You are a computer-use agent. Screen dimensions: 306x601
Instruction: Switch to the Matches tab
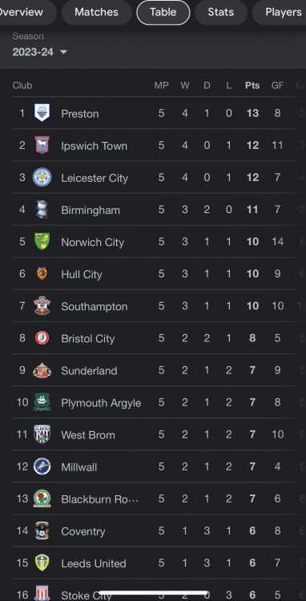click(x=96, y=12)
